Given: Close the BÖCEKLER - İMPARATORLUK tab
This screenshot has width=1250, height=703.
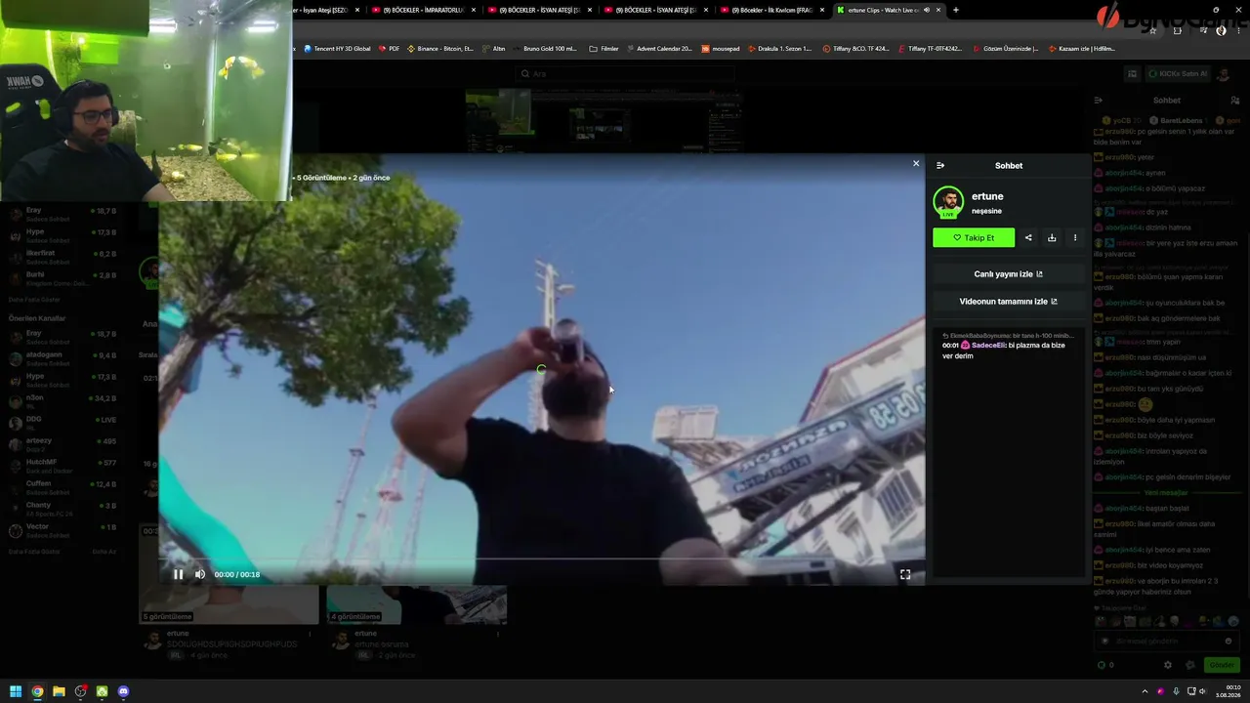Looking at the screenshot, I should click(x=474, y=10).
